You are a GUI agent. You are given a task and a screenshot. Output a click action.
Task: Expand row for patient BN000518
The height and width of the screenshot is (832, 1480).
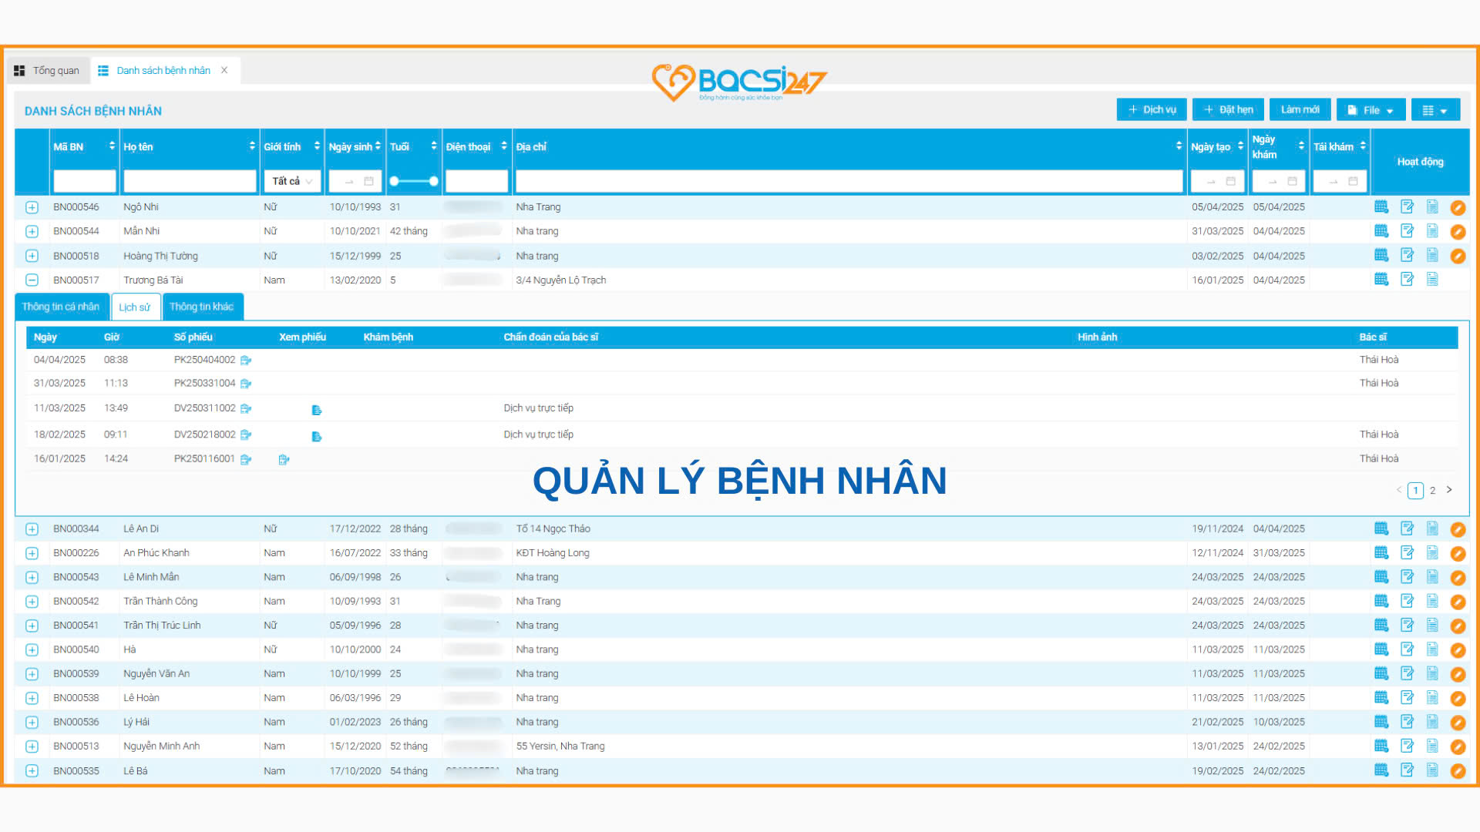[32, 256]
